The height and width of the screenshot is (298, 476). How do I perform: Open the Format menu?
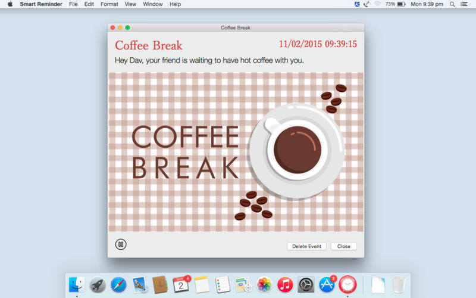pos(109,4)
